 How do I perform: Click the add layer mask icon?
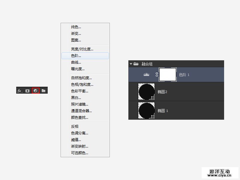click(x=28, y=91)
